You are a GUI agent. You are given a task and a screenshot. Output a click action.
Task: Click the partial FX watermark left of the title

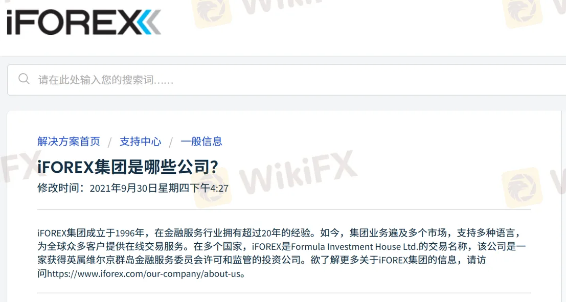(20, 167)
